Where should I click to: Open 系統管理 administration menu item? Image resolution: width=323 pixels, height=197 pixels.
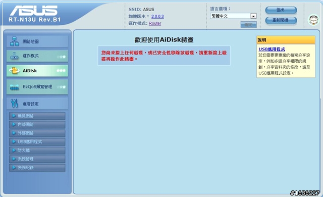pos(37,159)
